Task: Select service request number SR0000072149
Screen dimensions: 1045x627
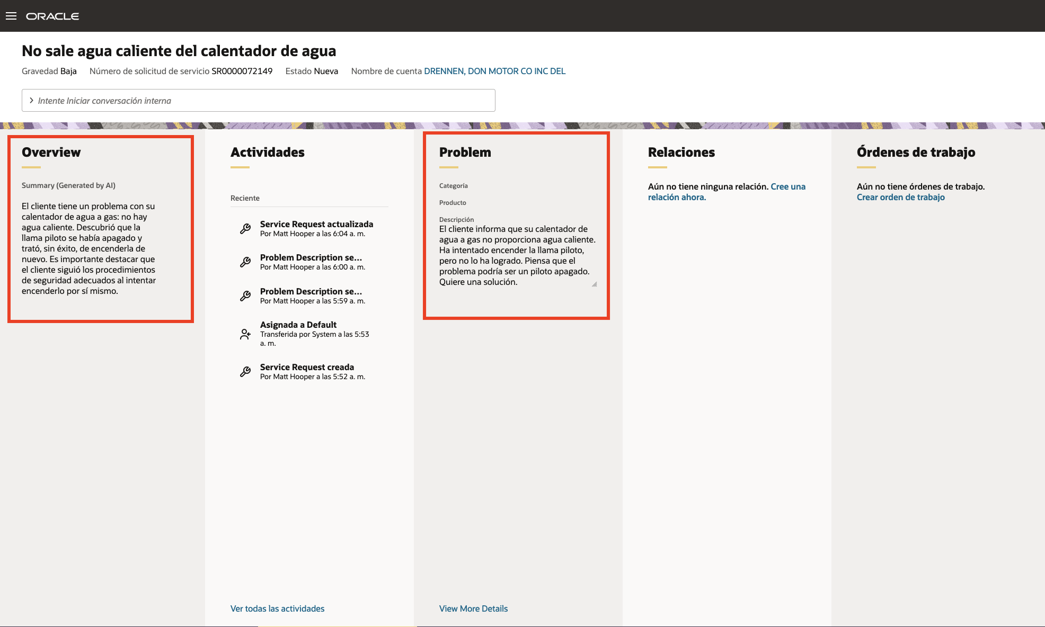Action: pyautogui.click(x=242, y=70)
